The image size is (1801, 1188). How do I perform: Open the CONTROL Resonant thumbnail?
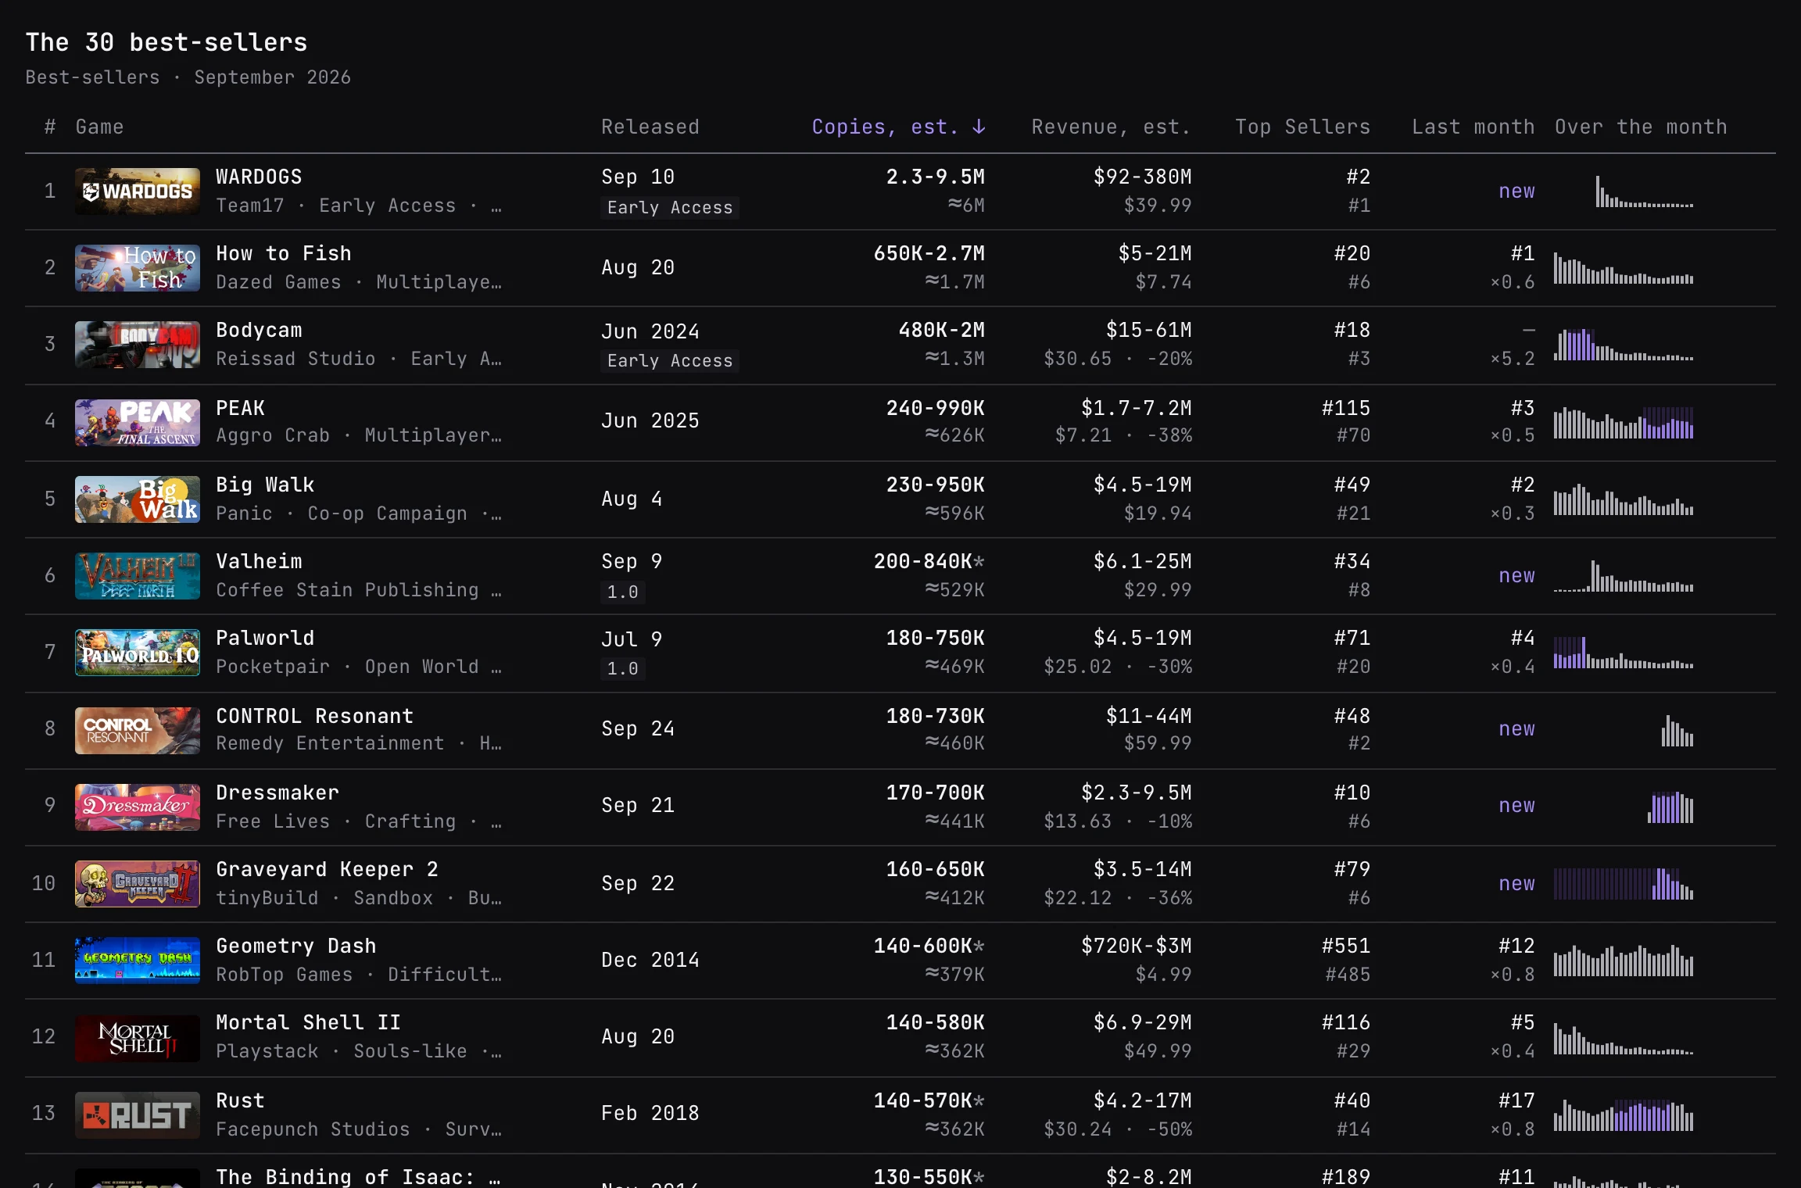138,731
